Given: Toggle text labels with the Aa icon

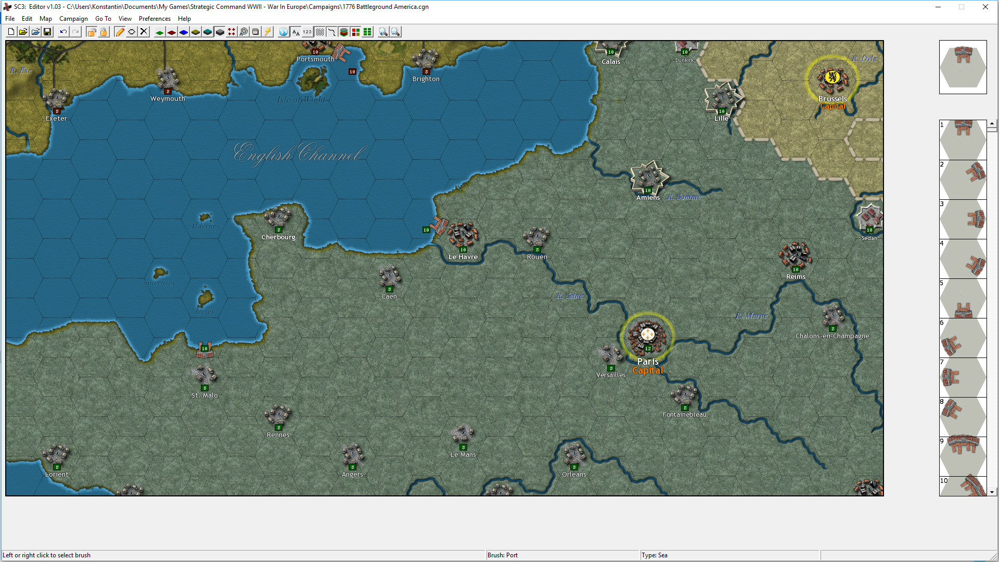Looking at the screenshot, I should tap(296, 32).
